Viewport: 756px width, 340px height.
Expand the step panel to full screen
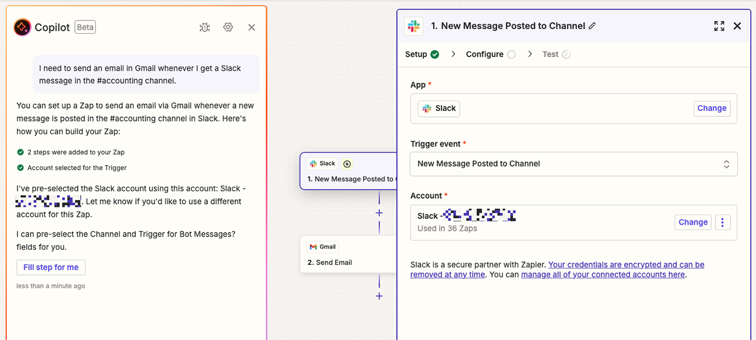(719, 26)
